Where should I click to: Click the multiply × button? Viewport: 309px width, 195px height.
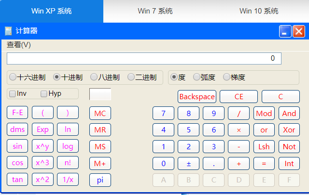(239, 130)
